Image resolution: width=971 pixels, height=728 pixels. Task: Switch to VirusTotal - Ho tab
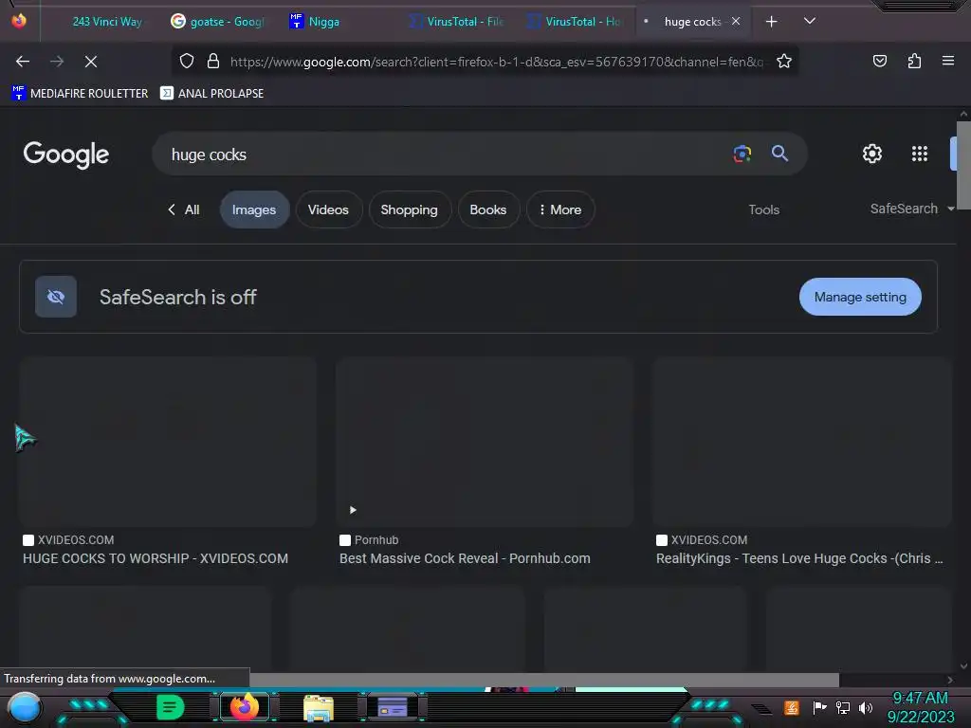point(576,22)
